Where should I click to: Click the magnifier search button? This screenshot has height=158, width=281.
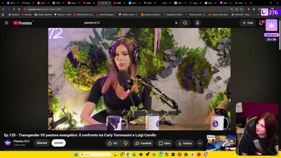185,23
